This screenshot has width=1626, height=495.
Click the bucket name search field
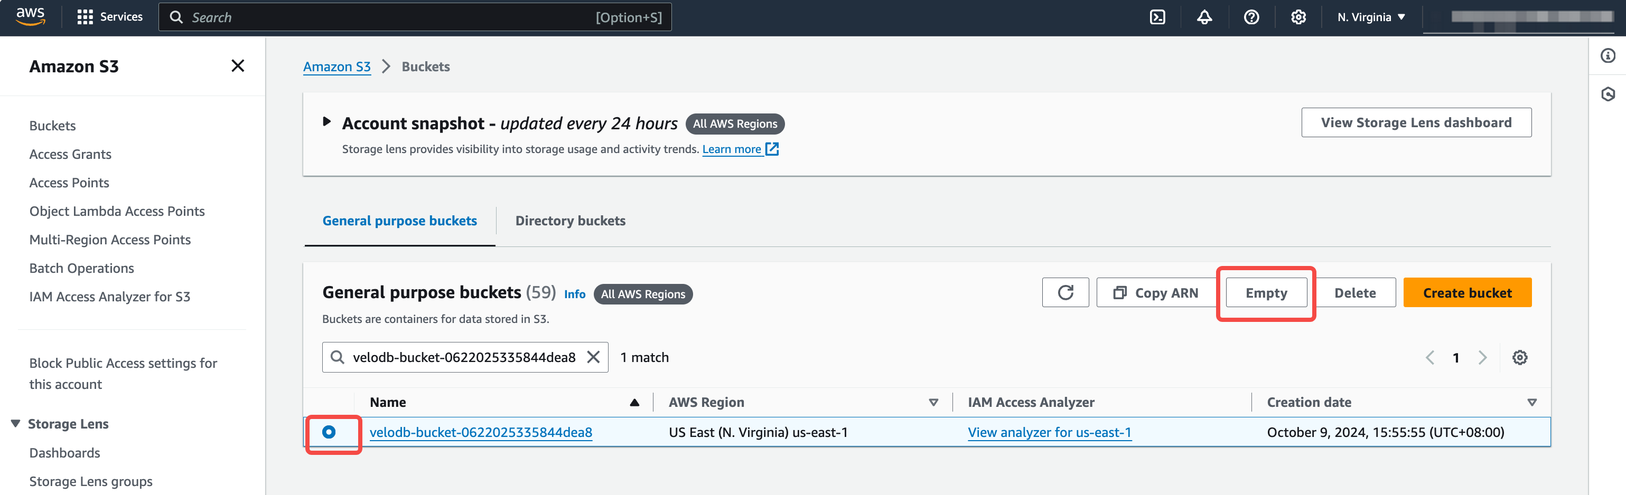click(464, 358)
